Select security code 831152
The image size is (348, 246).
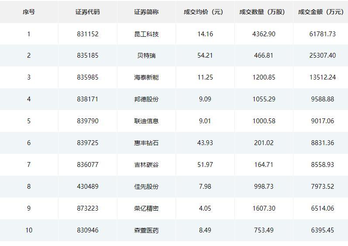point(88,34)
